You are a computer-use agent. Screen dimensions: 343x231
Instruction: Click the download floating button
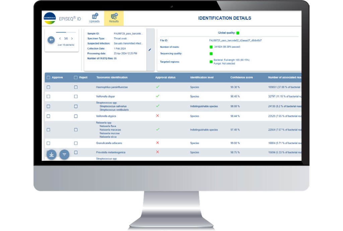tap(51, 154)
